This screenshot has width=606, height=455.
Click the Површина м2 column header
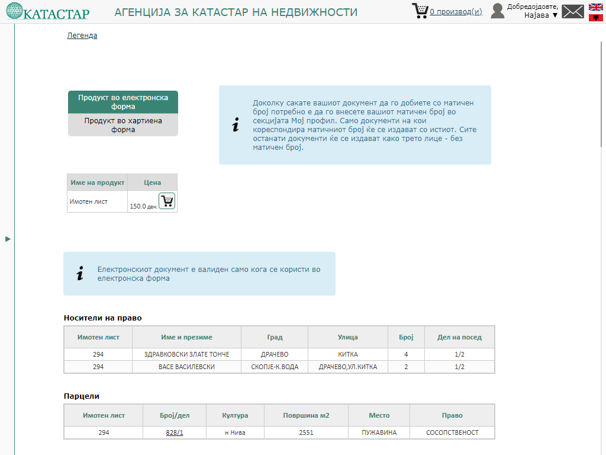tap(306, 415)
